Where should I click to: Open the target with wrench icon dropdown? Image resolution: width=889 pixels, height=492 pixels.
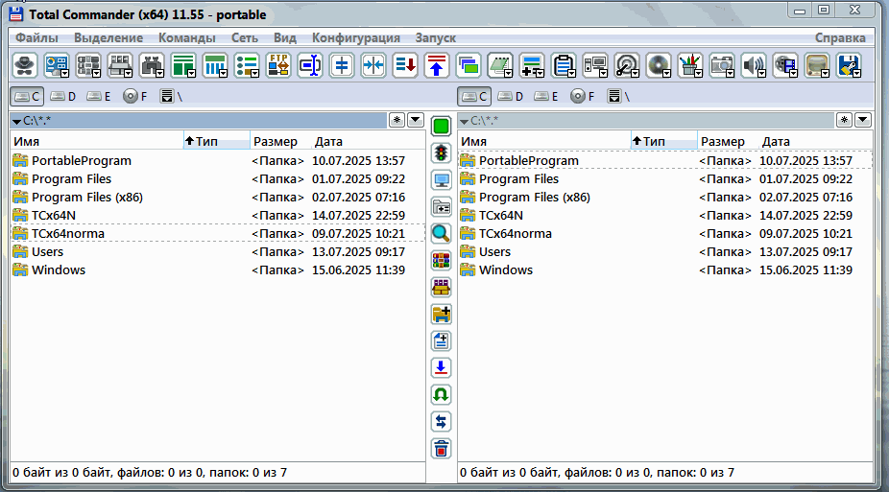pyautogui.click(x=627, y=65)
